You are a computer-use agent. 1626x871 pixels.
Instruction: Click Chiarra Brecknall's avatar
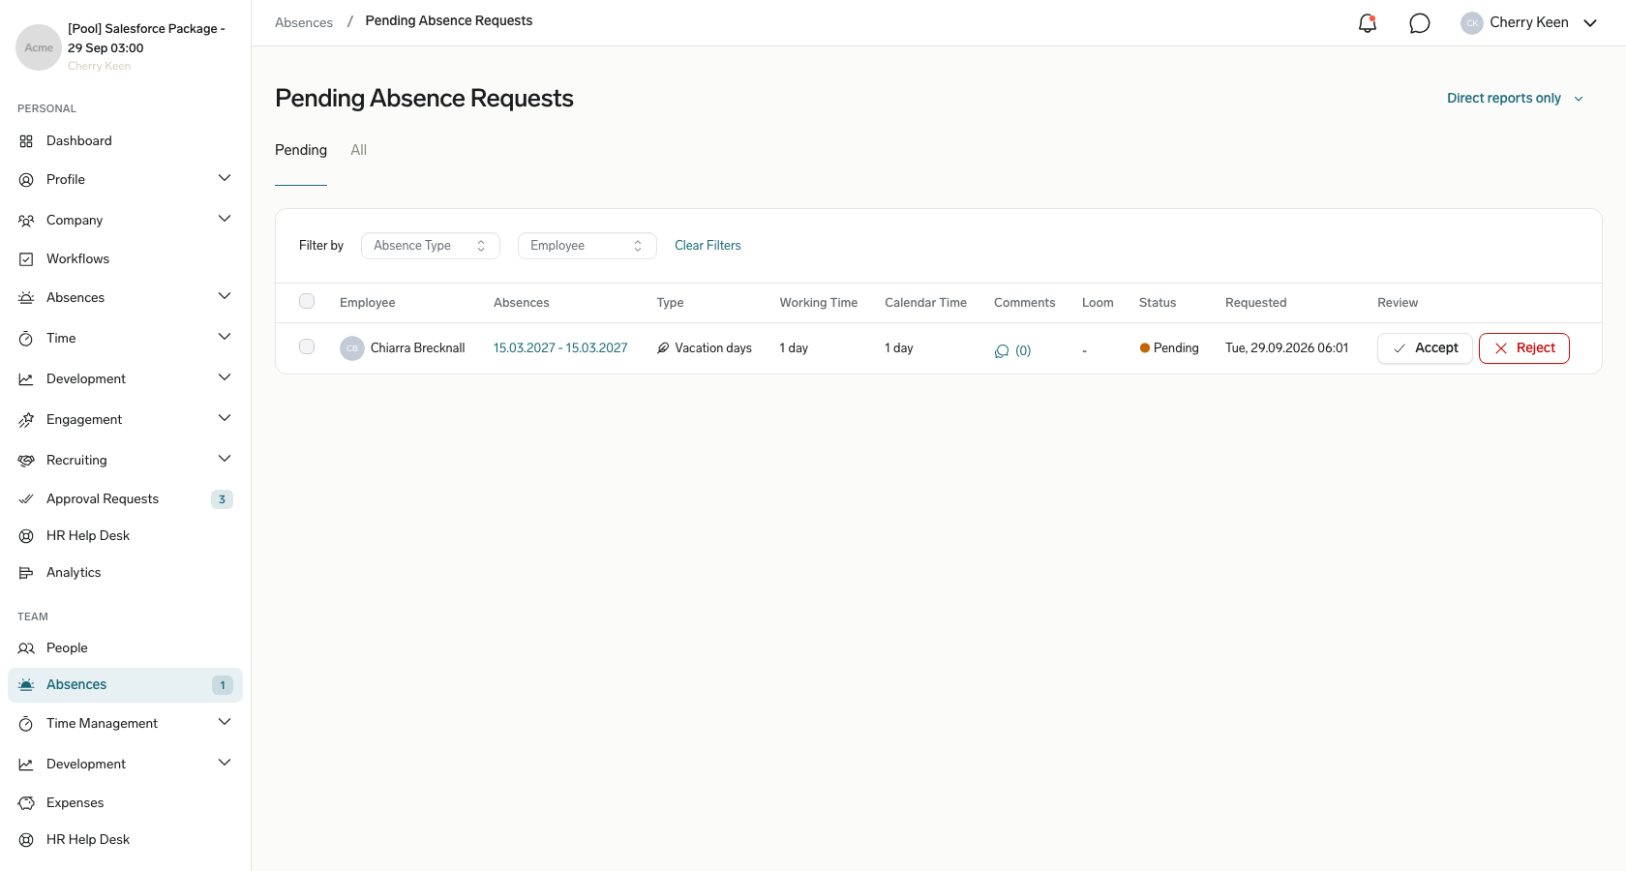click(352, 348)
